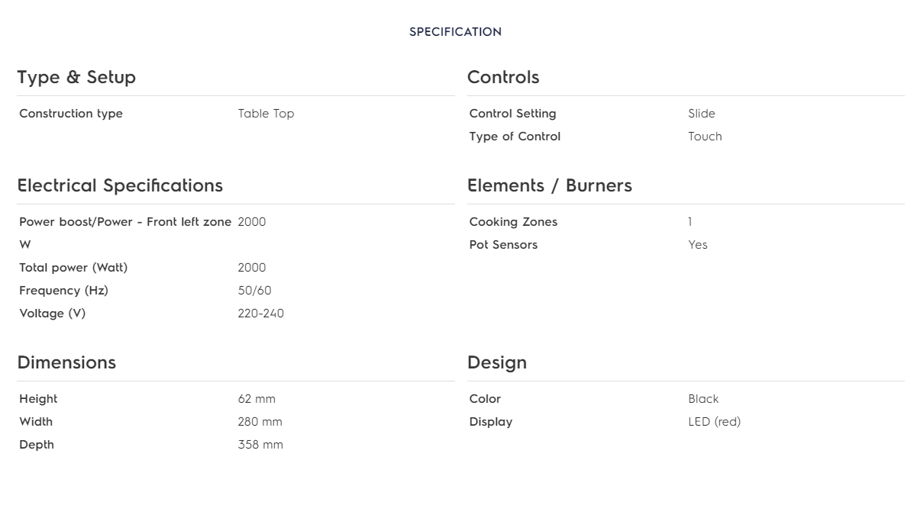Image resolution: width=917 pixels, height=518 pixels.
Task: Click the LED (red) display value
Action: pyautogui.click(x=714, y=422)
